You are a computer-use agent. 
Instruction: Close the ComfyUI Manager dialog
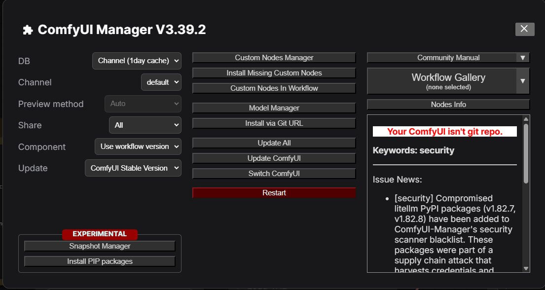[524, 29]
